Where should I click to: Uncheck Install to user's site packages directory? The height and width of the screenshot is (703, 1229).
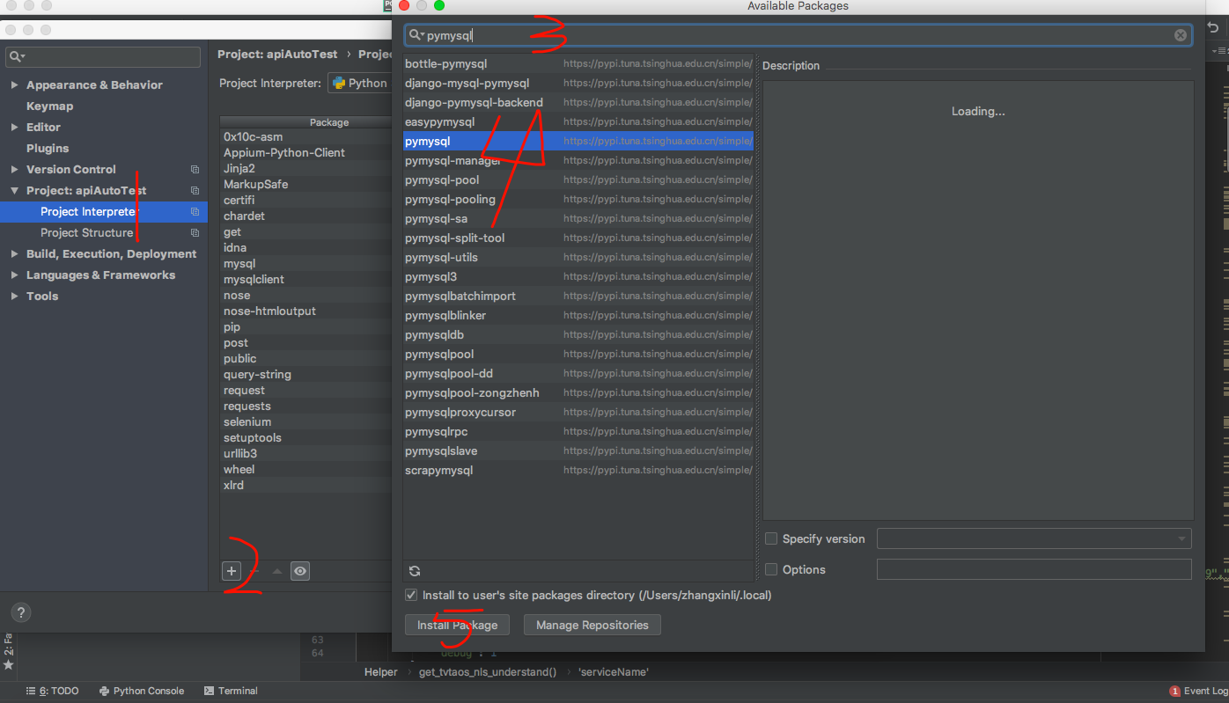pos(411,595)
